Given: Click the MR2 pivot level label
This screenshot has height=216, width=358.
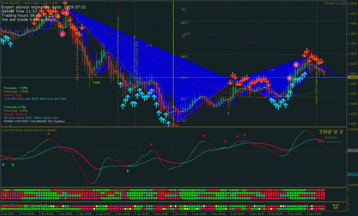Looking at the screenshot, I should [184, 23].
